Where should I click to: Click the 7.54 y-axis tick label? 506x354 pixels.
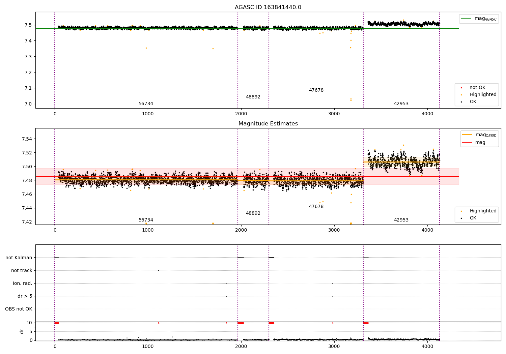(27, 139)
